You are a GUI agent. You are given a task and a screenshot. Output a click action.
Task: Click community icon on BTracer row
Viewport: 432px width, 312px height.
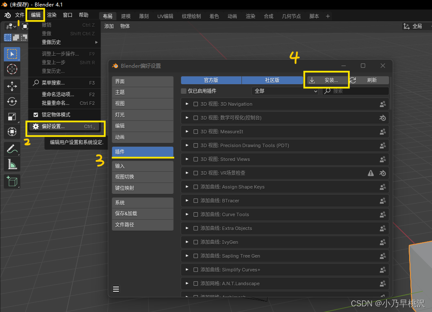(x=382, y=201)
